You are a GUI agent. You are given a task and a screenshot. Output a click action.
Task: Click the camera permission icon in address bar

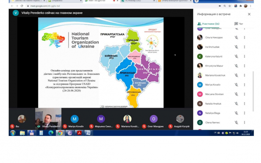220,6
